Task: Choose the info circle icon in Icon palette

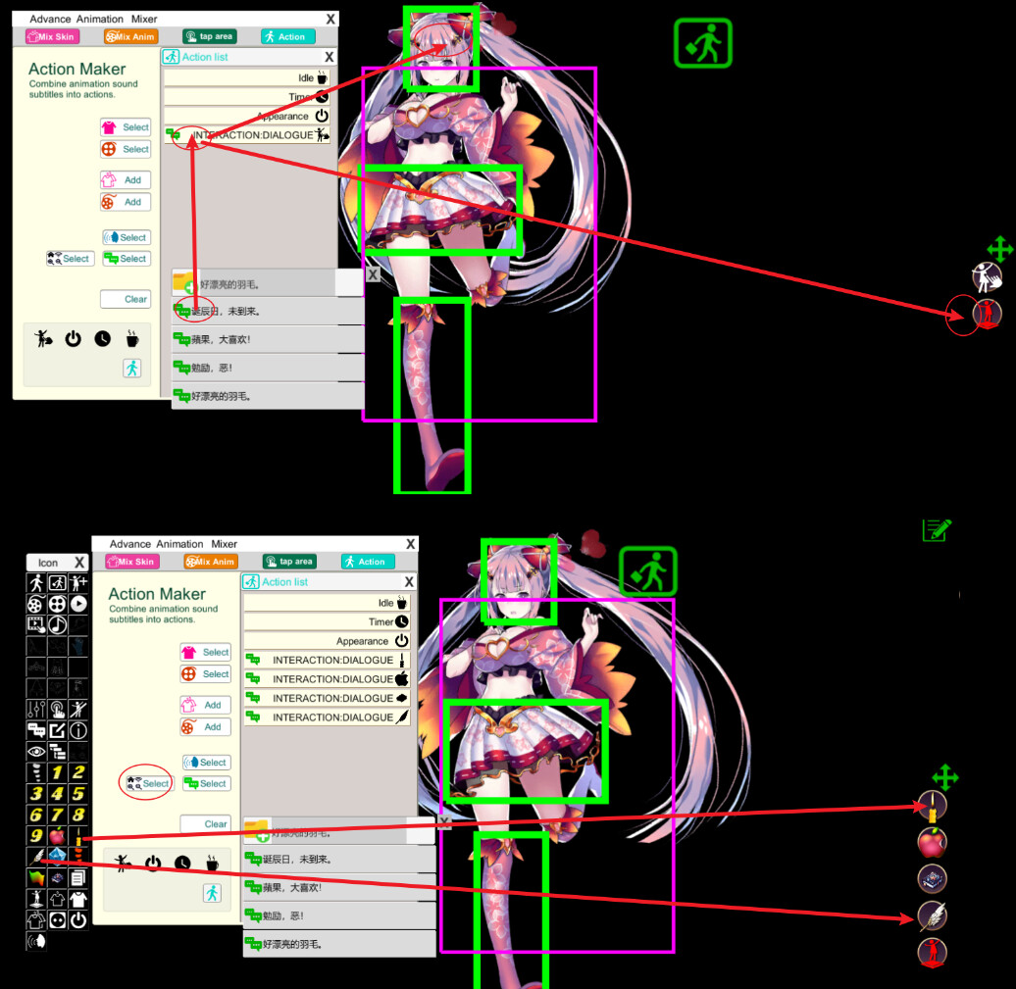Action: [x=78, y=730]
